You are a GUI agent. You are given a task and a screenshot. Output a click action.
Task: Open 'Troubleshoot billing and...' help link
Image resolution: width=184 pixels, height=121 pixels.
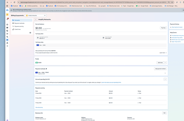(x=178, y=35)
